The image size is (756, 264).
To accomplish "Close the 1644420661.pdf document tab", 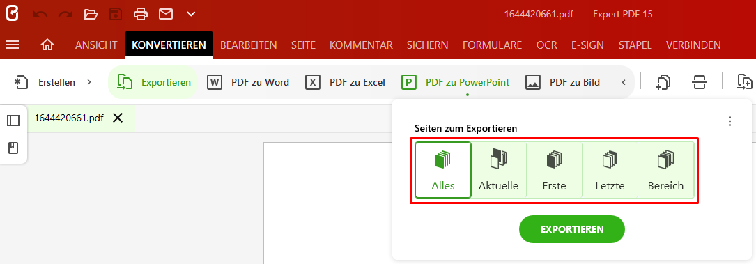I will pos(118,118).
